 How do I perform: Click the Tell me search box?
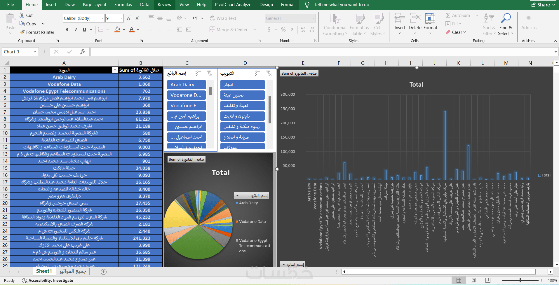coord(341,5)
